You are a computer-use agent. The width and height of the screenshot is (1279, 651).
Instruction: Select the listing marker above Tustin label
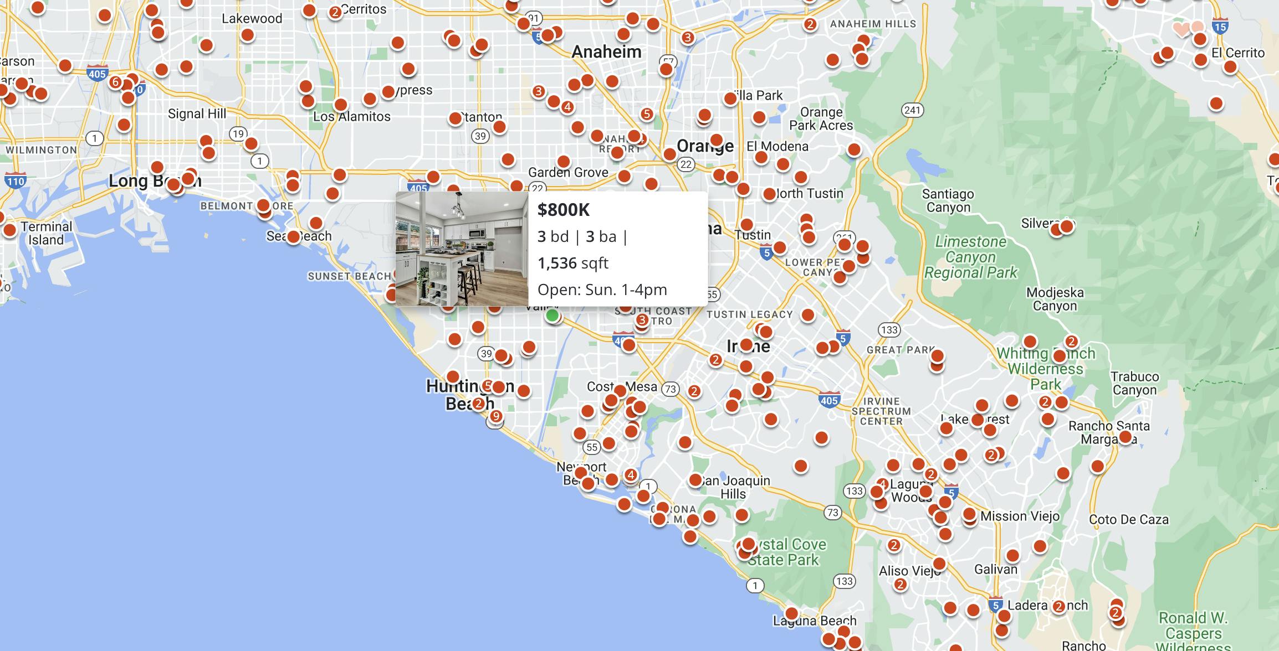click(746, 225)
